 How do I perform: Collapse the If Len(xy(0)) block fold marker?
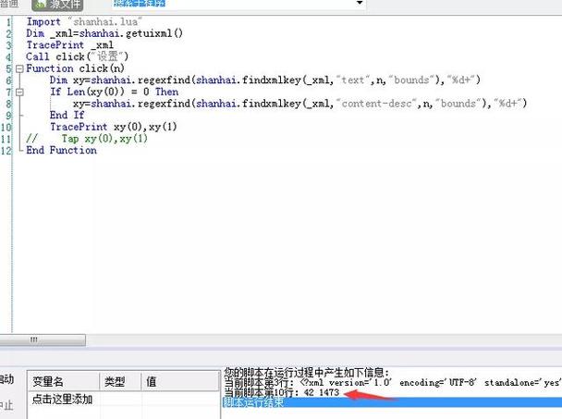point(20,92)
